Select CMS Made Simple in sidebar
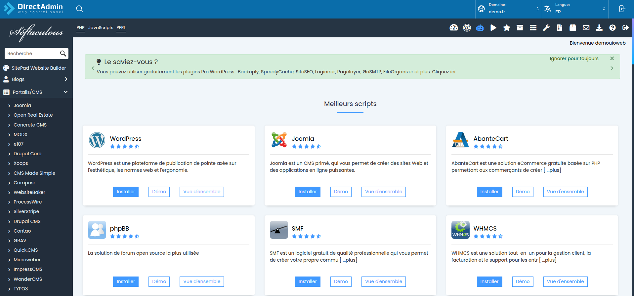 coord(34,173)
